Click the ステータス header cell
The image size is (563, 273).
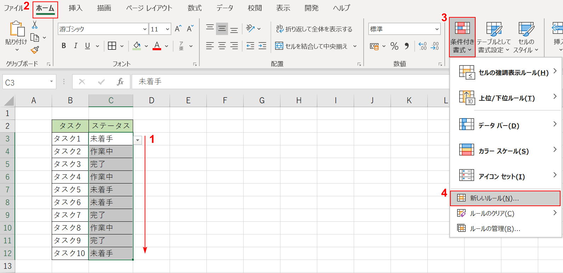tap(111, 126)
